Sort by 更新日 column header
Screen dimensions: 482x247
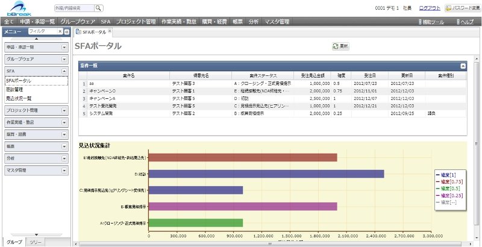point(407,75)
